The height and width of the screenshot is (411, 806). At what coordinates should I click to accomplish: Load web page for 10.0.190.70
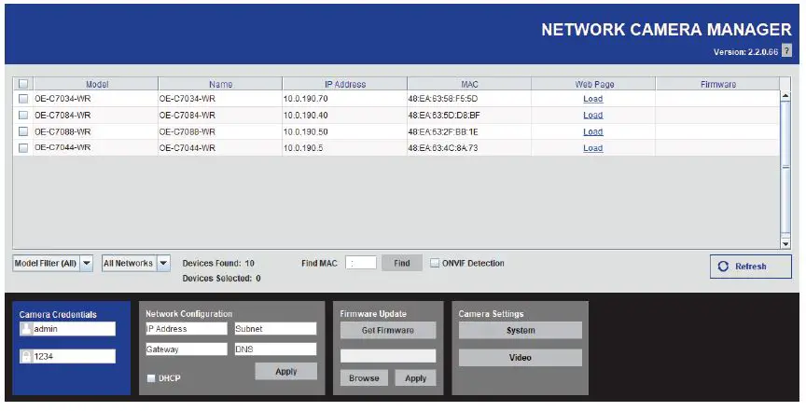tap(592, 99)
